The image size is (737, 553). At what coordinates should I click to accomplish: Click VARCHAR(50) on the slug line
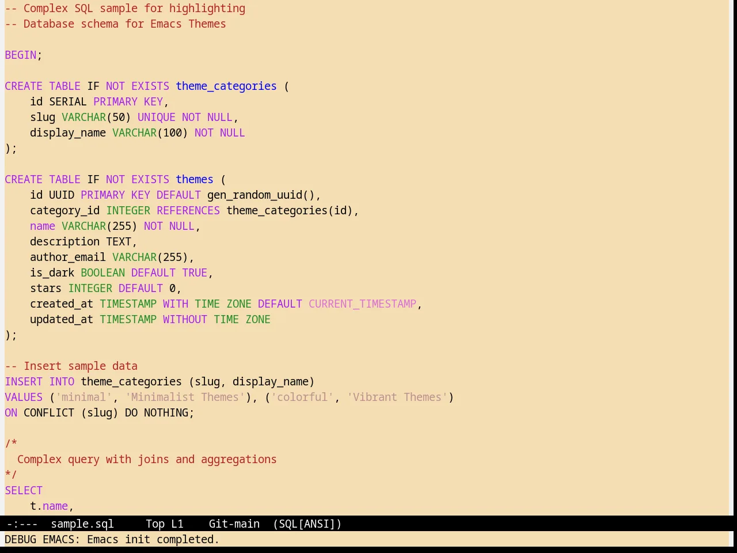click(96, 117)
